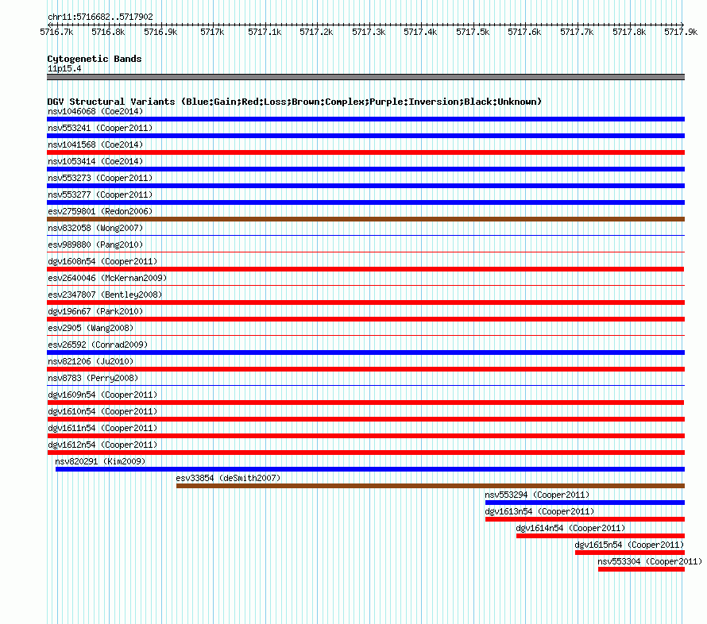The width and height of the screenshot is (707, 624).
Task: Open the nsv1053414 (Coe2014) variant label
Action: [x=95, y=161]
